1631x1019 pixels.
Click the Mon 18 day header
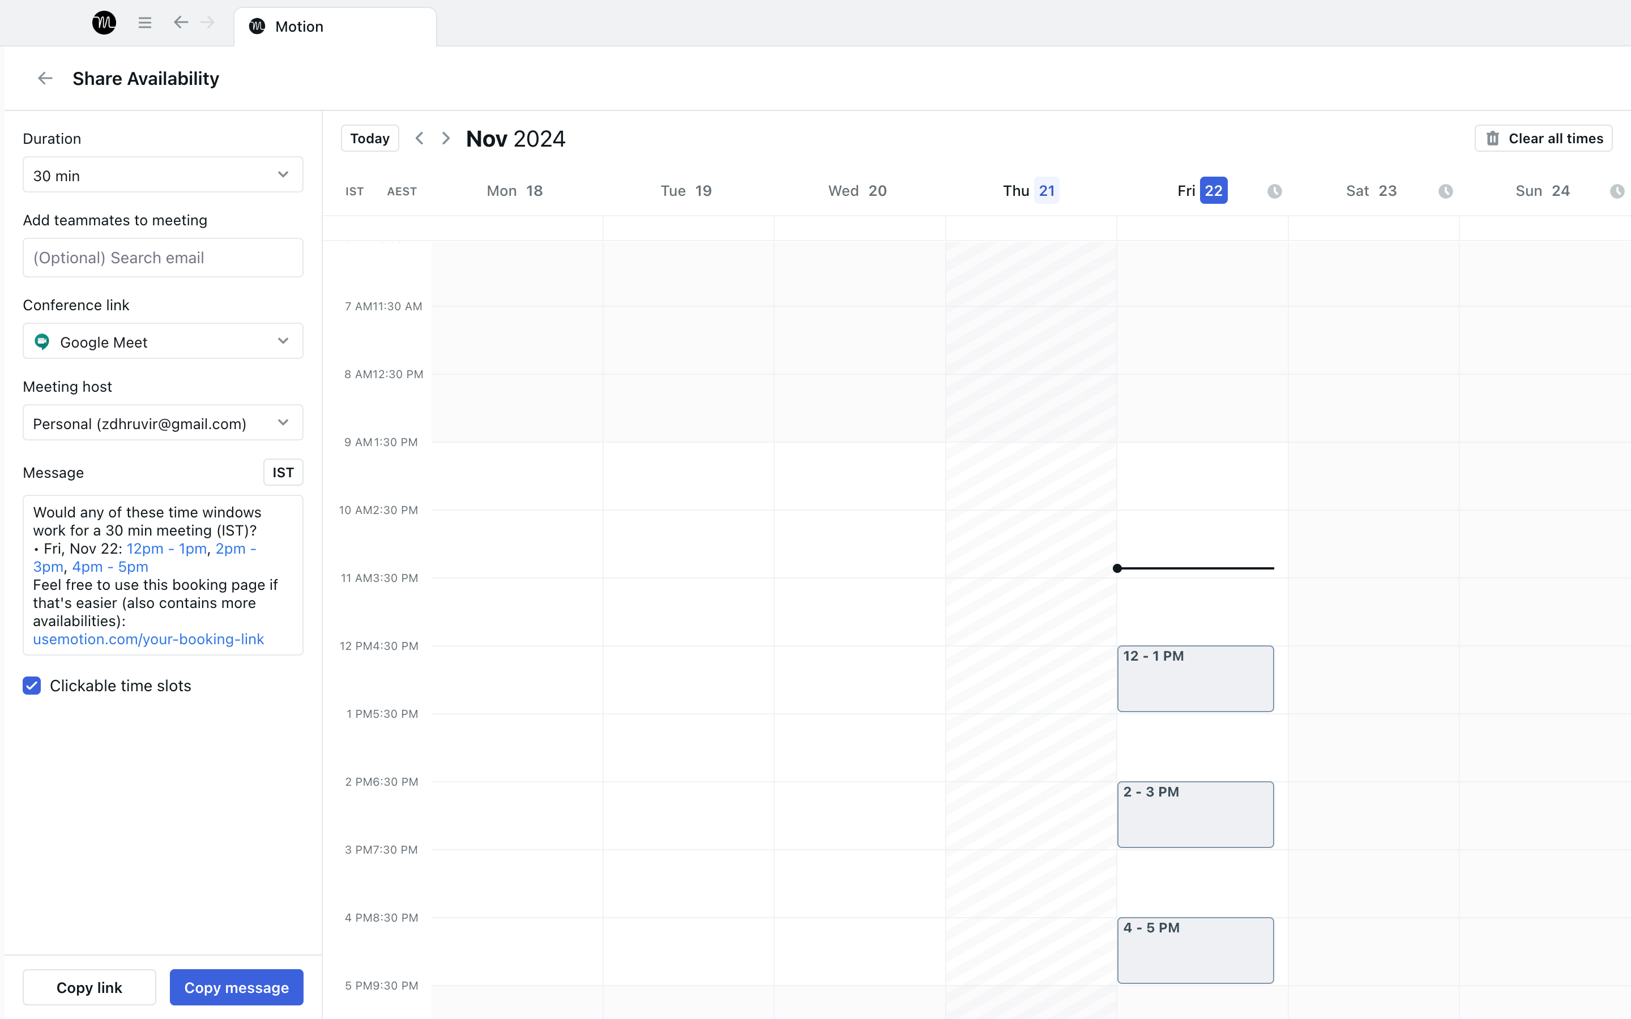[x=514, y=191]
